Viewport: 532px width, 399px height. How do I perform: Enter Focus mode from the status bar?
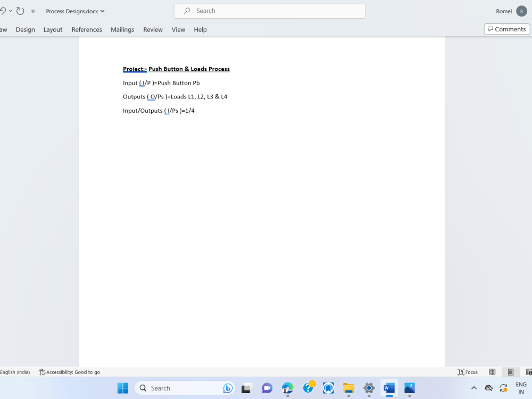pos(467,372)
